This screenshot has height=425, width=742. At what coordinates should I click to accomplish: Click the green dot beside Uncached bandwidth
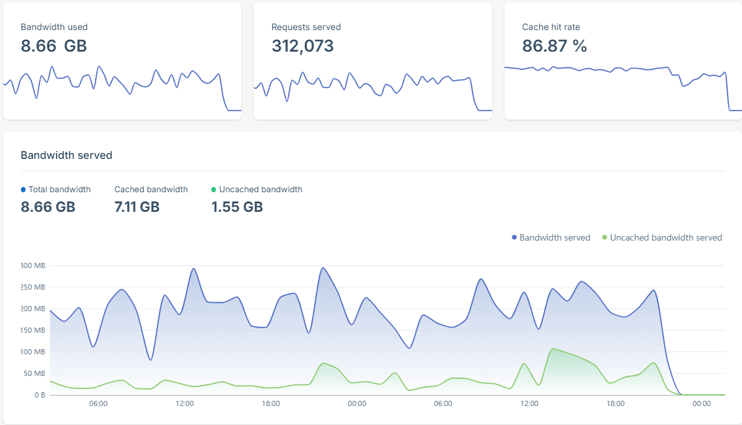214,190
